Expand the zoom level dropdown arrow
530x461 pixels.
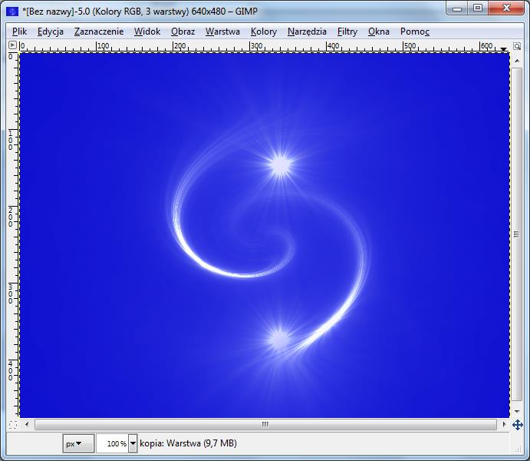point(133,443)
